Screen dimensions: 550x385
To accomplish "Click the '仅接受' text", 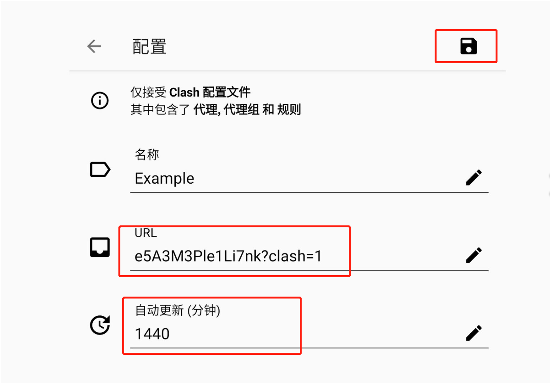I will (x=148, y=92).
